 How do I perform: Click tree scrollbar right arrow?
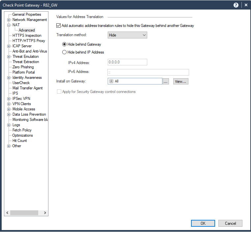[x=45, y=213]
